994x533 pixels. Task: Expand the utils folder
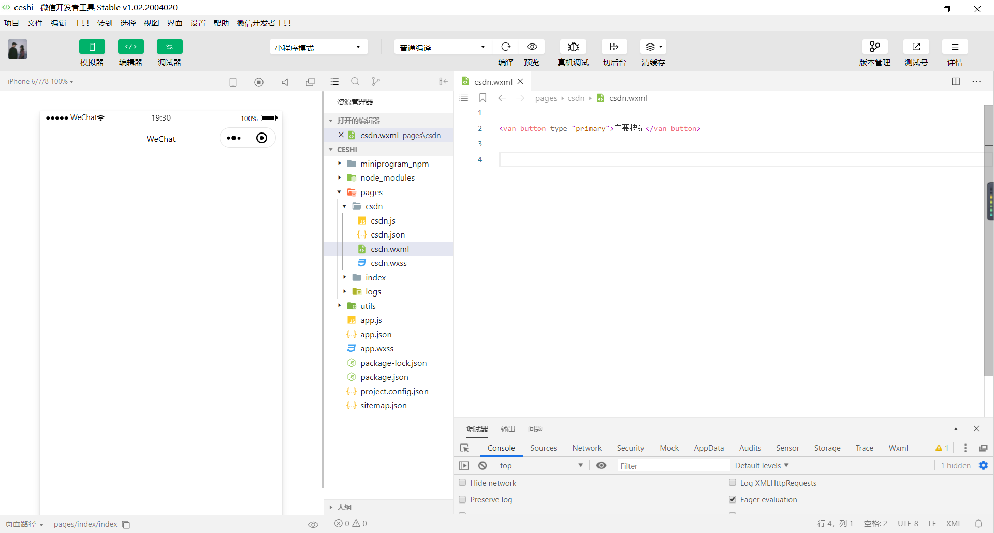(388, 306)
